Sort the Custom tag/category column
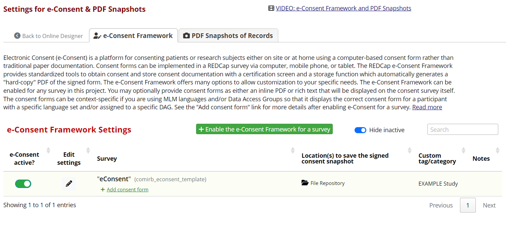Viewport: 506px width, 227px height. pos(463,150)
